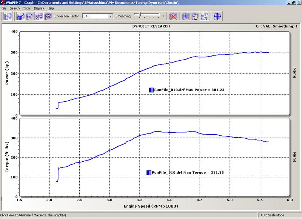Image resolution: width=302 pixels, height=219 pixels.
Task: Click the red X graph icon
Action: 173,16
